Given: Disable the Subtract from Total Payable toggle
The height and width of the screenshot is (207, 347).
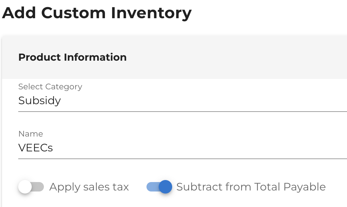Looking at the screenshot, I should [x=159, y=187].
